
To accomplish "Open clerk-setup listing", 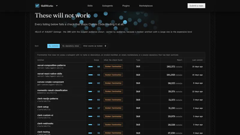I will [43, 107].
